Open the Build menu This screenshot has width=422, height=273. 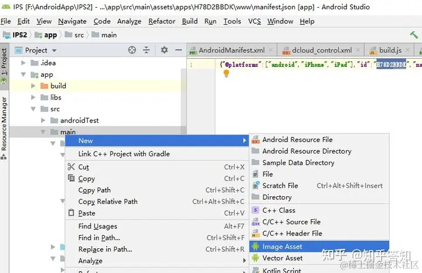[190, 21]
